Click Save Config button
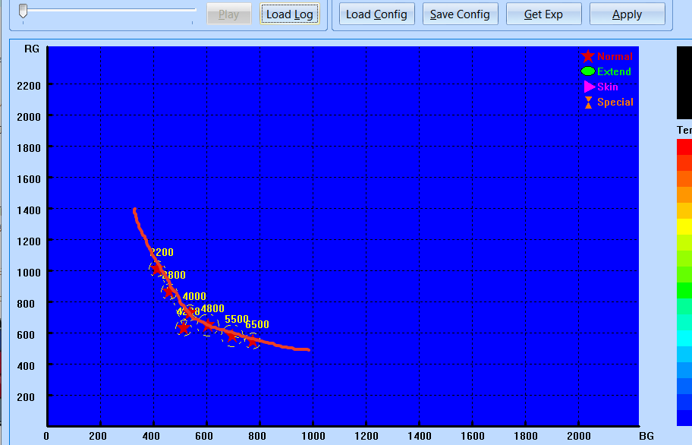This screenshot has height=445, width=692. 460,14
